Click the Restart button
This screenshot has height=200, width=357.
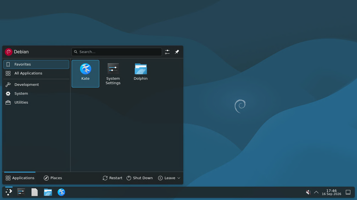pyautogui.click(x=112, y=178)
